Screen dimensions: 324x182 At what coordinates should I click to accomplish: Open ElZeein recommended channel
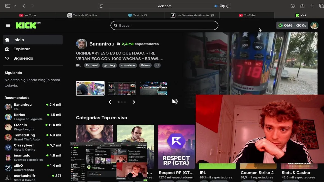[x=33, y=127]
